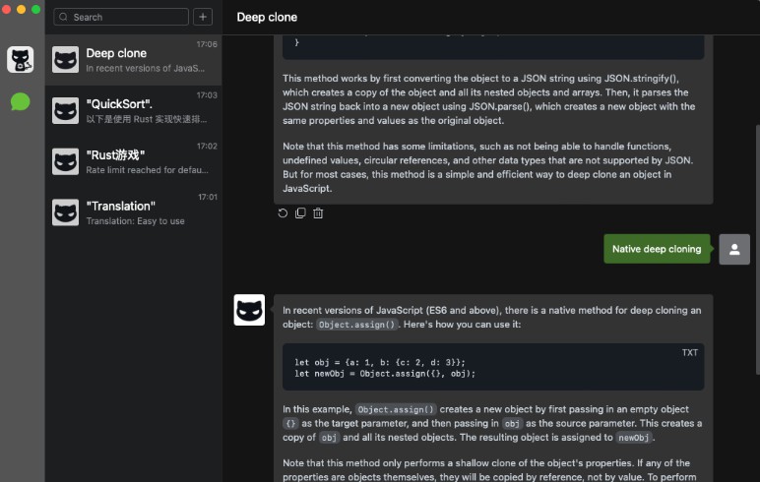Click the QuickSort chat's cat avatar
The width and height of the screenshot is (760, 482).
pyautogui.click(x=66, y=111)
